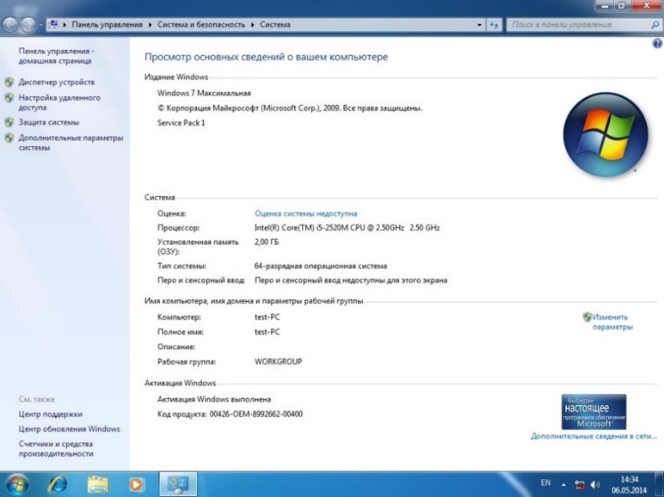Launch Internet Explorer from the taskbar
Viewport: 664px width, 497px height.
tap(57, 484)
